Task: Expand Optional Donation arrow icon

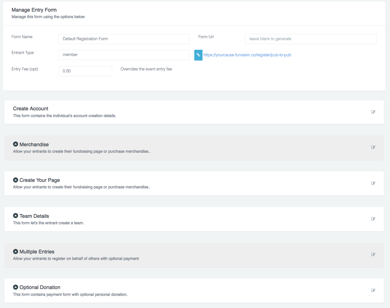Action: click(16, 287)
